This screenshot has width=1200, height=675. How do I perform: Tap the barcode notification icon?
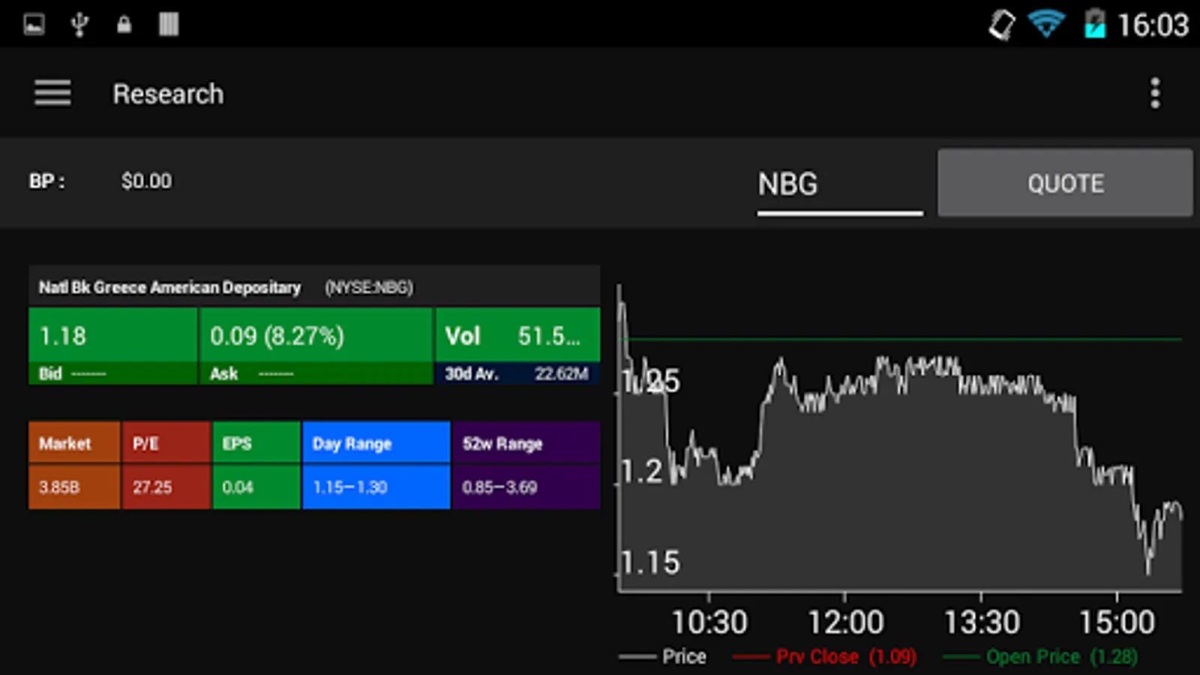click(x=169, y=25)
